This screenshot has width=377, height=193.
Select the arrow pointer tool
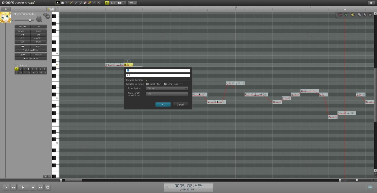pyautogui.click(x=58, y=3)
